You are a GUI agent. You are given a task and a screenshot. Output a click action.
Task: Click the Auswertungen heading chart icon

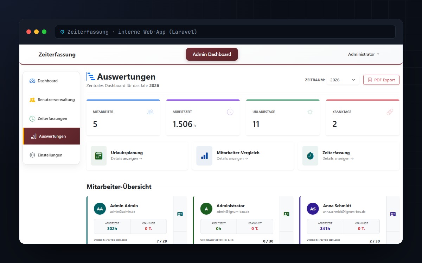pyautogui.click(x=91, y=76)
